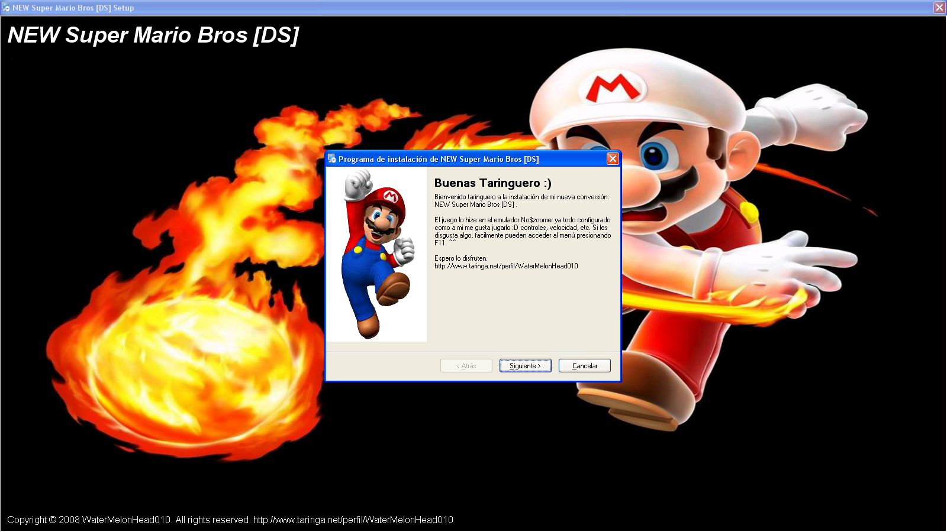
Task: Click the taringa.net profile URL in dialog text
Action: click(x=506, y=266)
